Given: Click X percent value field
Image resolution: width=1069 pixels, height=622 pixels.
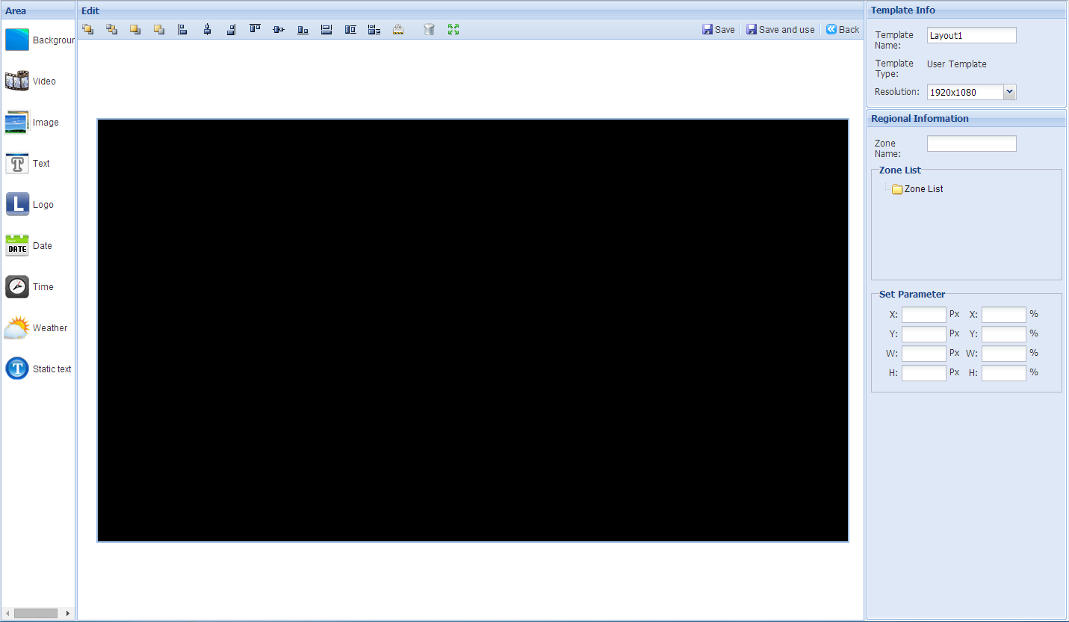Looking at the screenshot, I should pos(1004,315).
